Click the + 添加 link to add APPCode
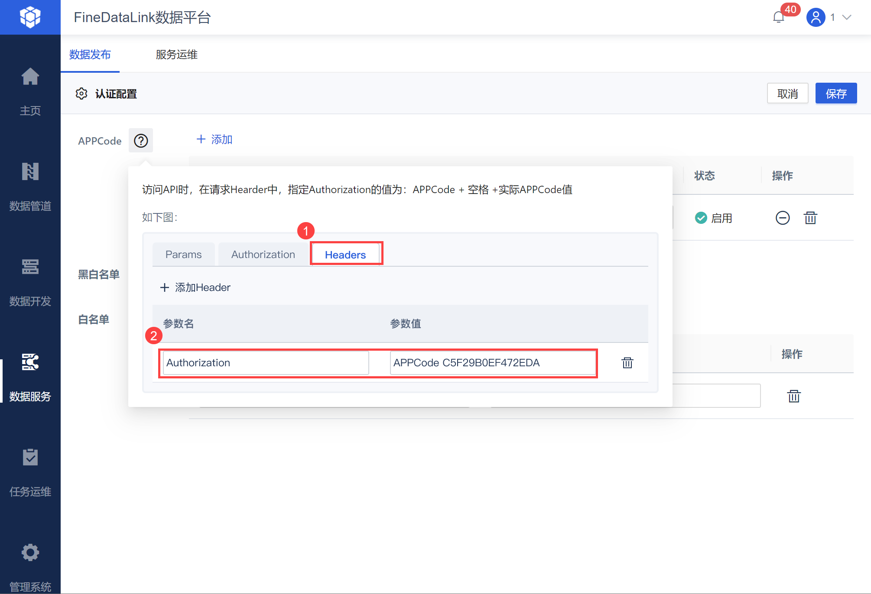The height and width of the screenshot is (594, 871). [x=215, y=139]
